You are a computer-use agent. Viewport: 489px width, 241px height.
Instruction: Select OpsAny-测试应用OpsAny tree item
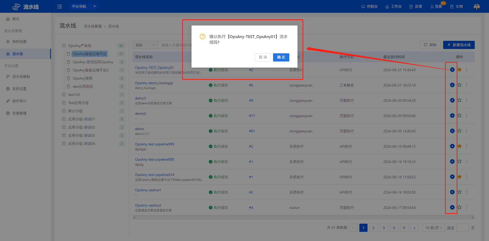(x=93, y=62)
